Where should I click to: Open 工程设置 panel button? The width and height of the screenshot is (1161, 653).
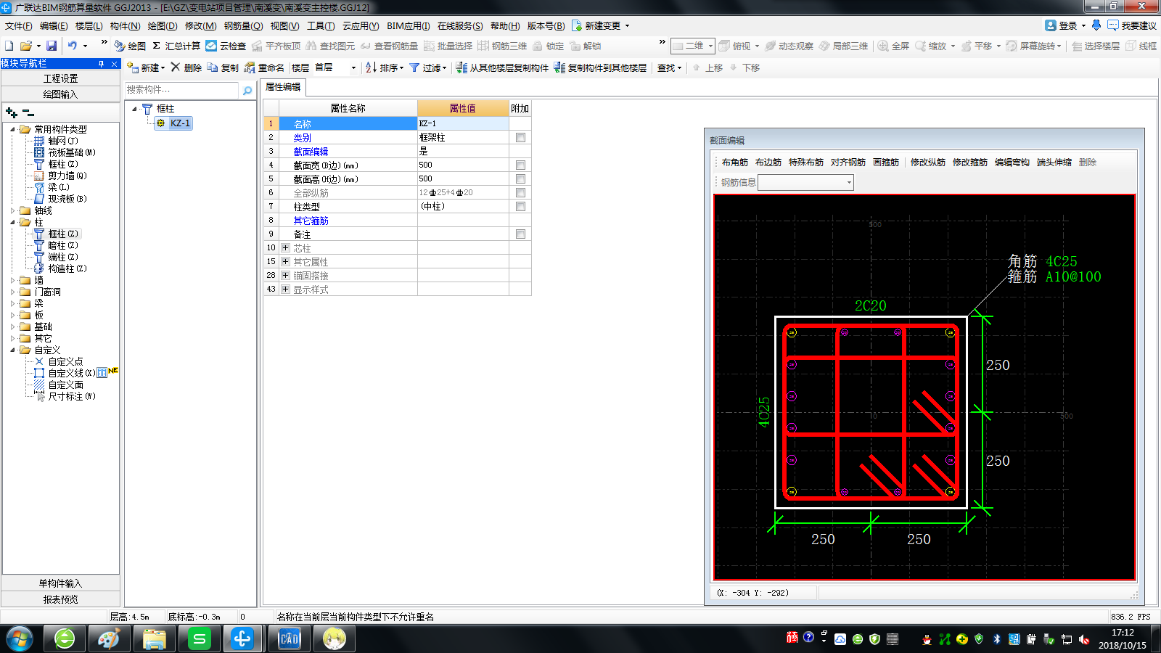tap(60, 78)
